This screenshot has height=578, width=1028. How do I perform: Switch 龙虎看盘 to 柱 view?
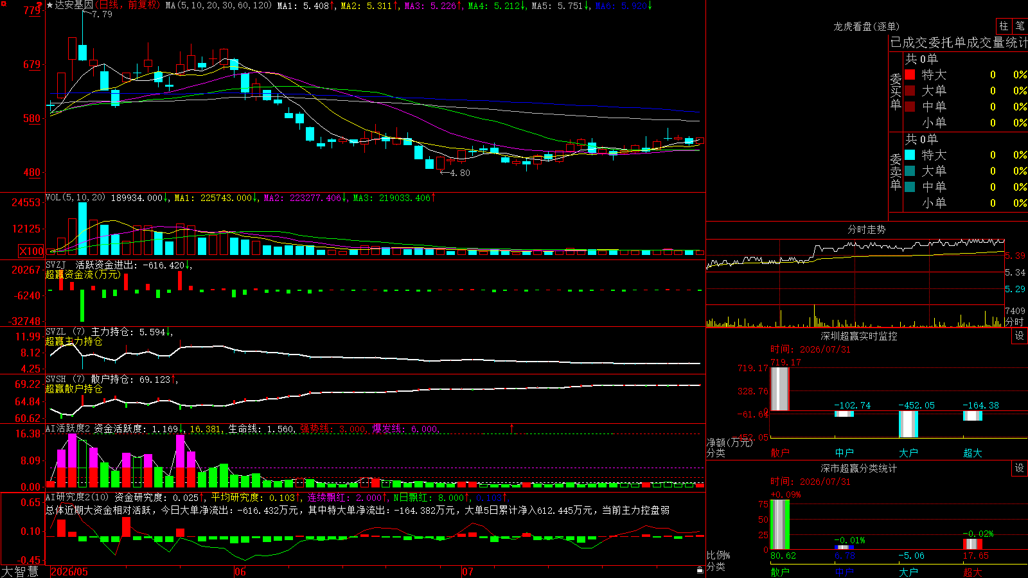click(x=1004, y=26)
